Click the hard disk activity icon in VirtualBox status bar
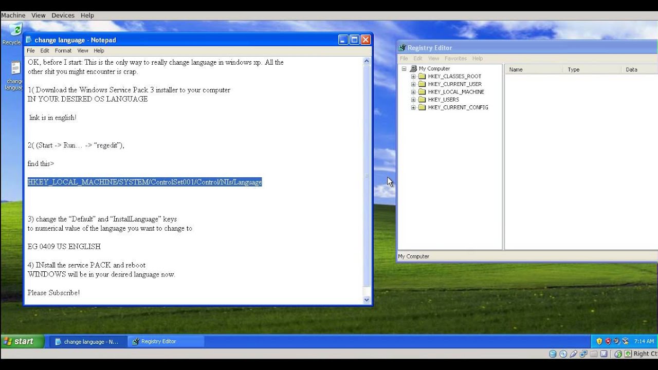The image size is (658, 370). 553,354
